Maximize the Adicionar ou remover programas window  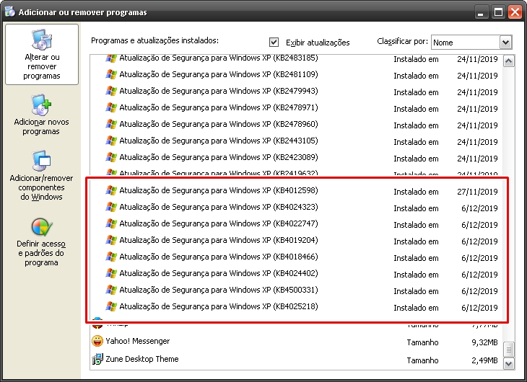coord(498,12)
